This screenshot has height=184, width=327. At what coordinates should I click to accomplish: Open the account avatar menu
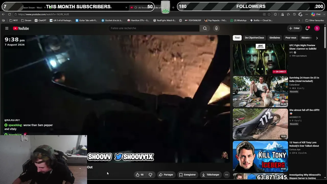pyautogui.click(x=317, y=28)
